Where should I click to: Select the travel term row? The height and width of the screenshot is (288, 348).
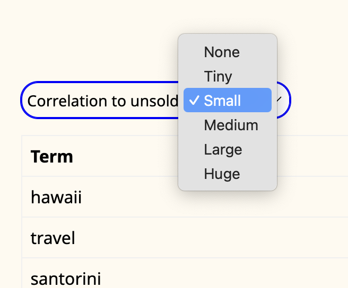[x=185, y=238]
